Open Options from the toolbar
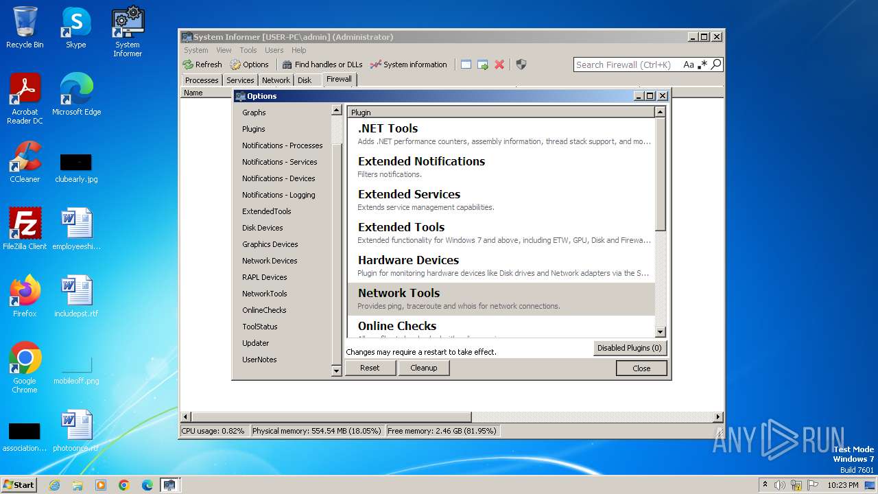The image size is (878, 494). tap(250, 64)
